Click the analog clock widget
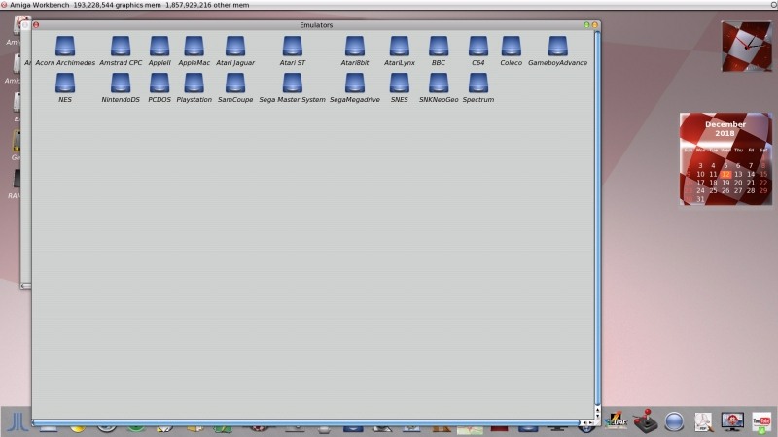The image size is (778, 437). pyautogui.click(x=746, y=46)
